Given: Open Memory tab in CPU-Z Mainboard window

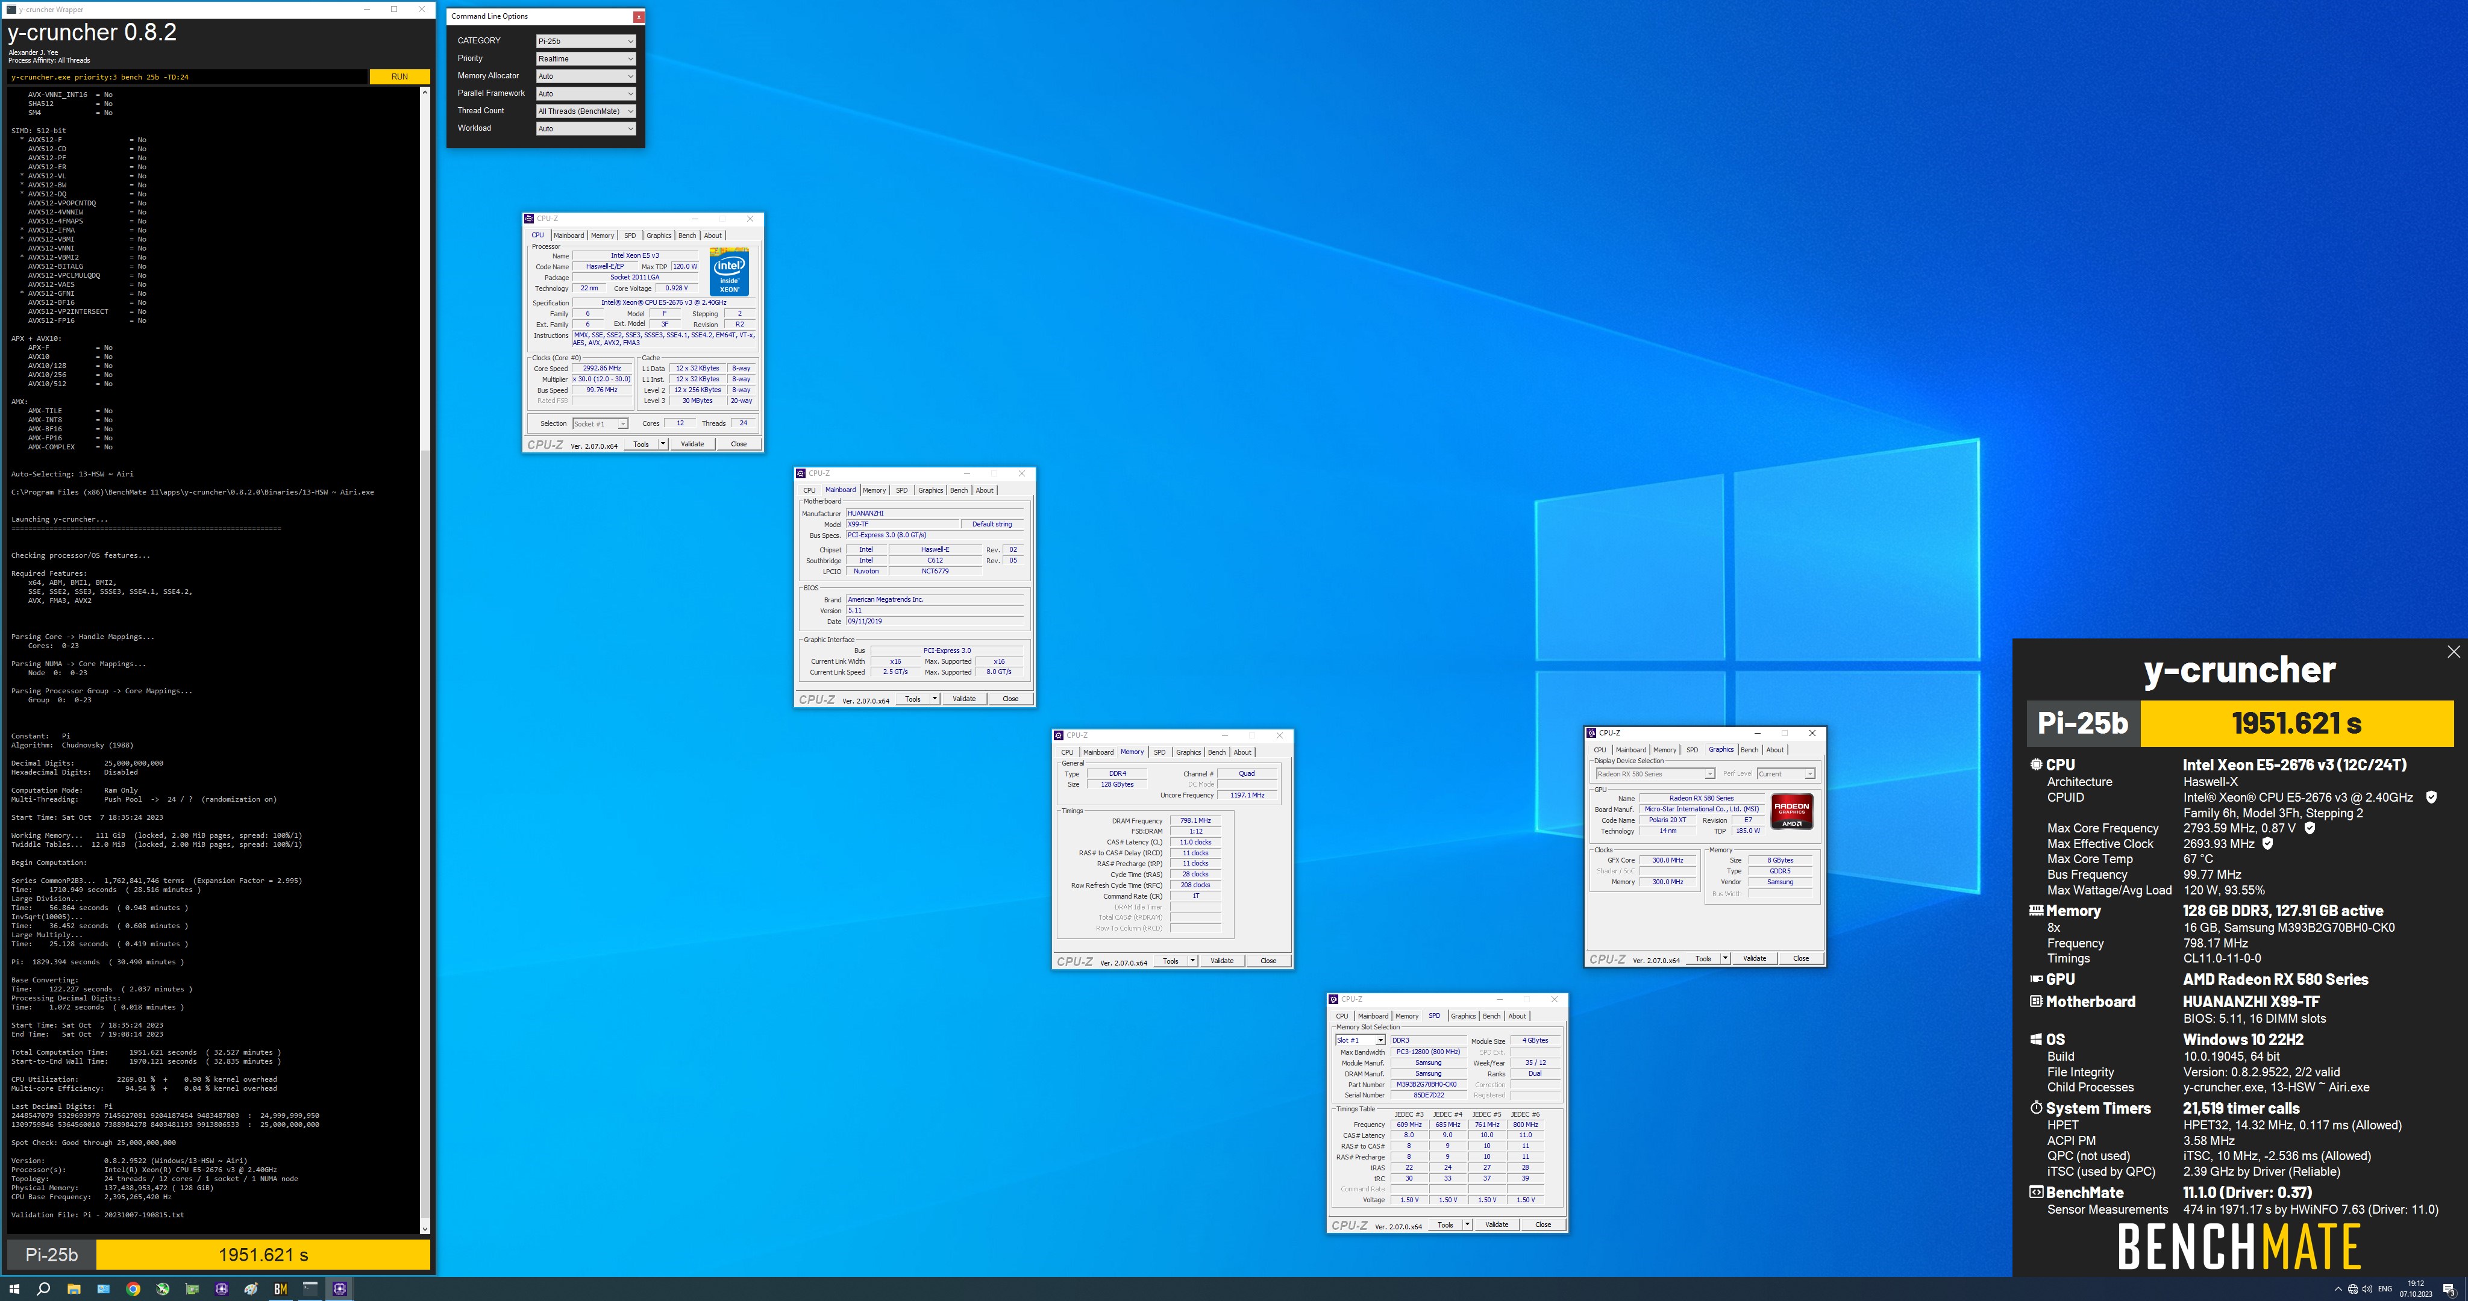Looking at the screenshot, I should tap(874, 490).
